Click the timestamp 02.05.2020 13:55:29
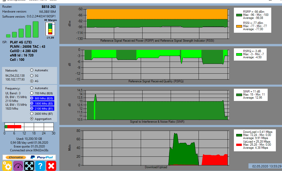 tap(267, 166)
